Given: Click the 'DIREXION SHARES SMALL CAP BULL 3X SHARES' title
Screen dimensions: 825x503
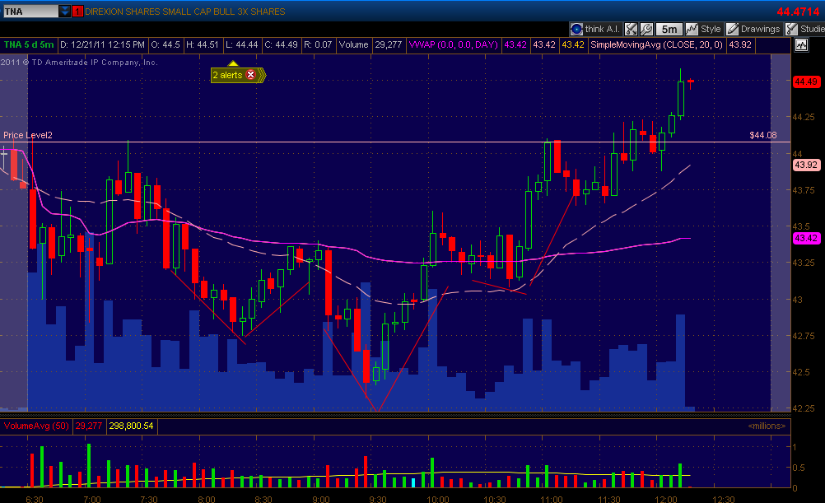Looking at the screenshot, I should (x=185, y=12).
